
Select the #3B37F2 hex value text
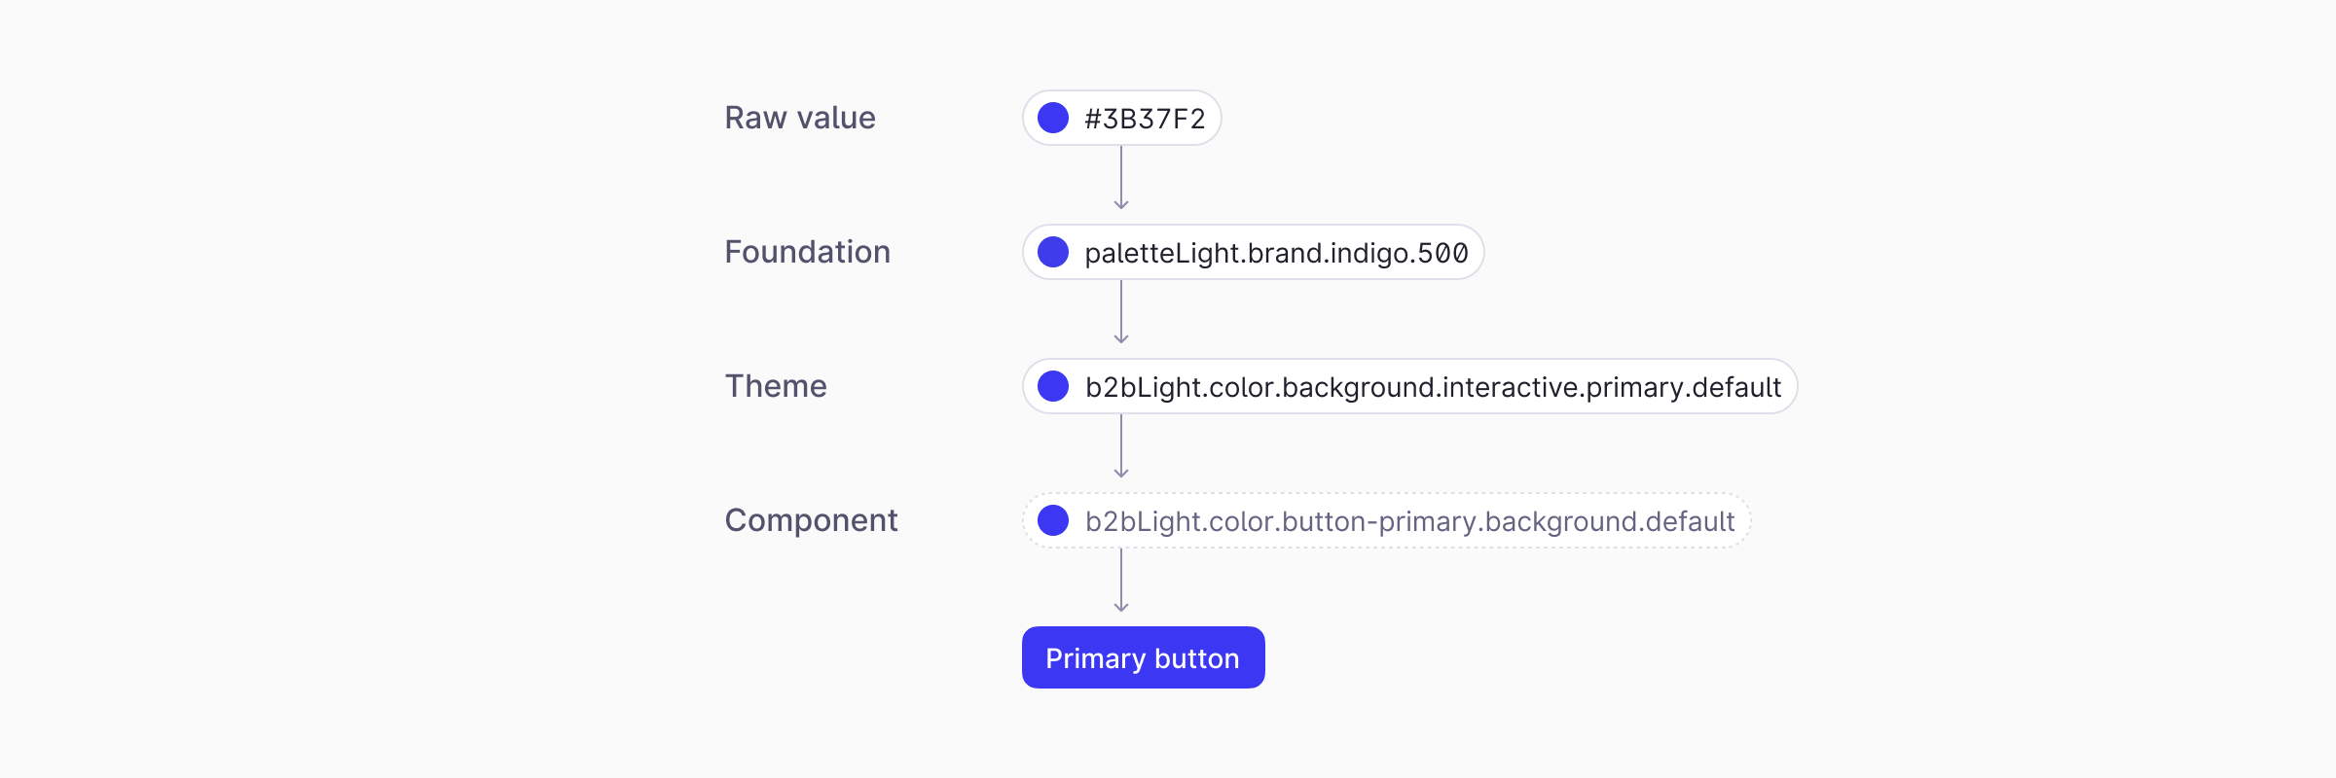point(1145,119)
